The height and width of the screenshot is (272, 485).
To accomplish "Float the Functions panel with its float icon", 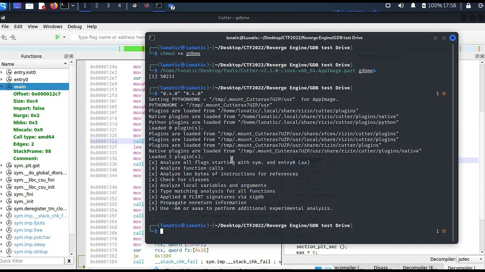I will pos(66,56).
